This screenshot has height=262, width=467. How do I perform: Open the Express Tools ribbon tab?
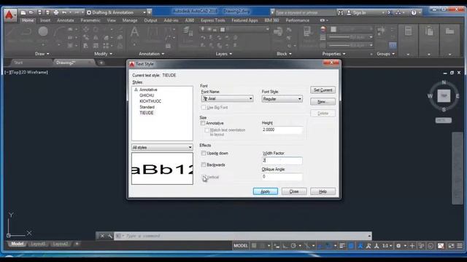tap(212, 20)
